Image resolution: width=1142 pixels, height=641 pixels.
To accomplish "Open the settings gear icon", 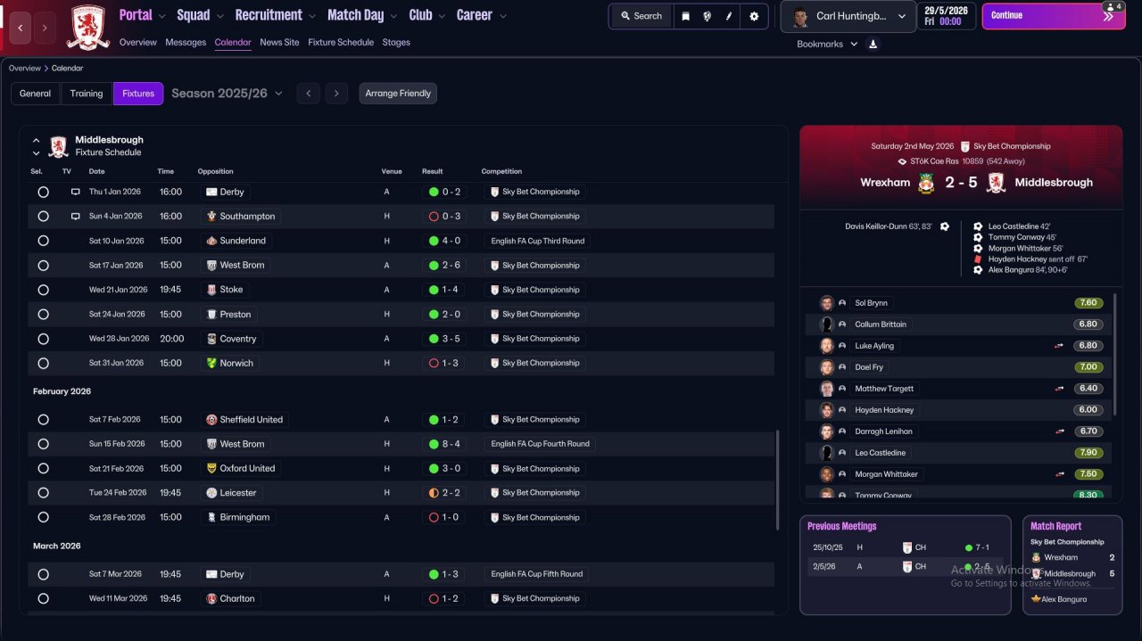I will (754, 16).
